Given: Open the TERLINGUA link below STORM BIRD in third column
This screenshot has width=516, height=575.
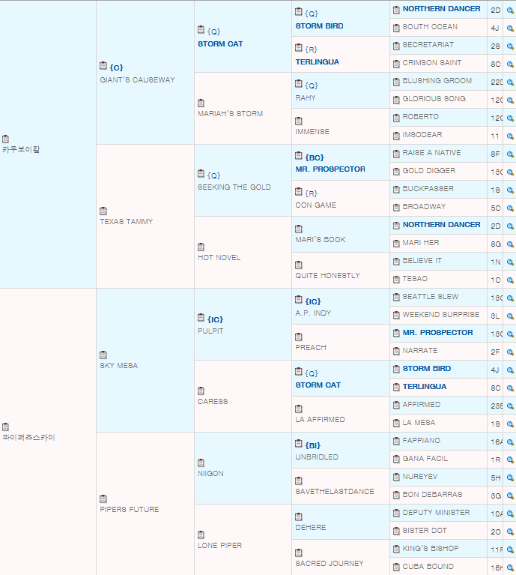Looking at the screenshot, I should 317,62.
